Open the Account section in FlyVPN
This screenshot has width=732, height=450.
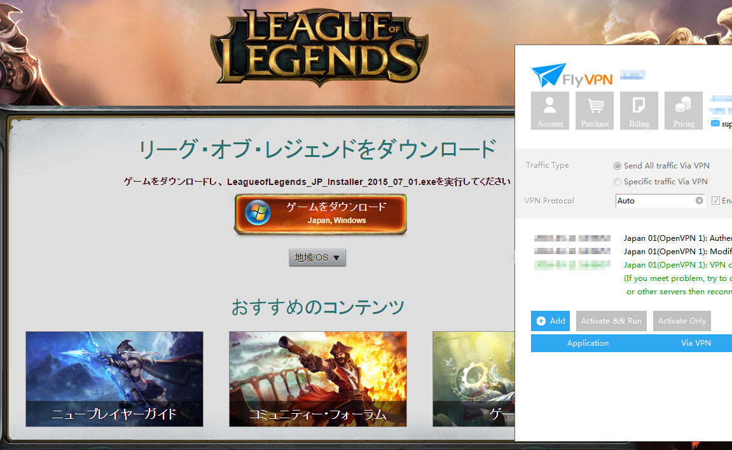coord(550,111)
